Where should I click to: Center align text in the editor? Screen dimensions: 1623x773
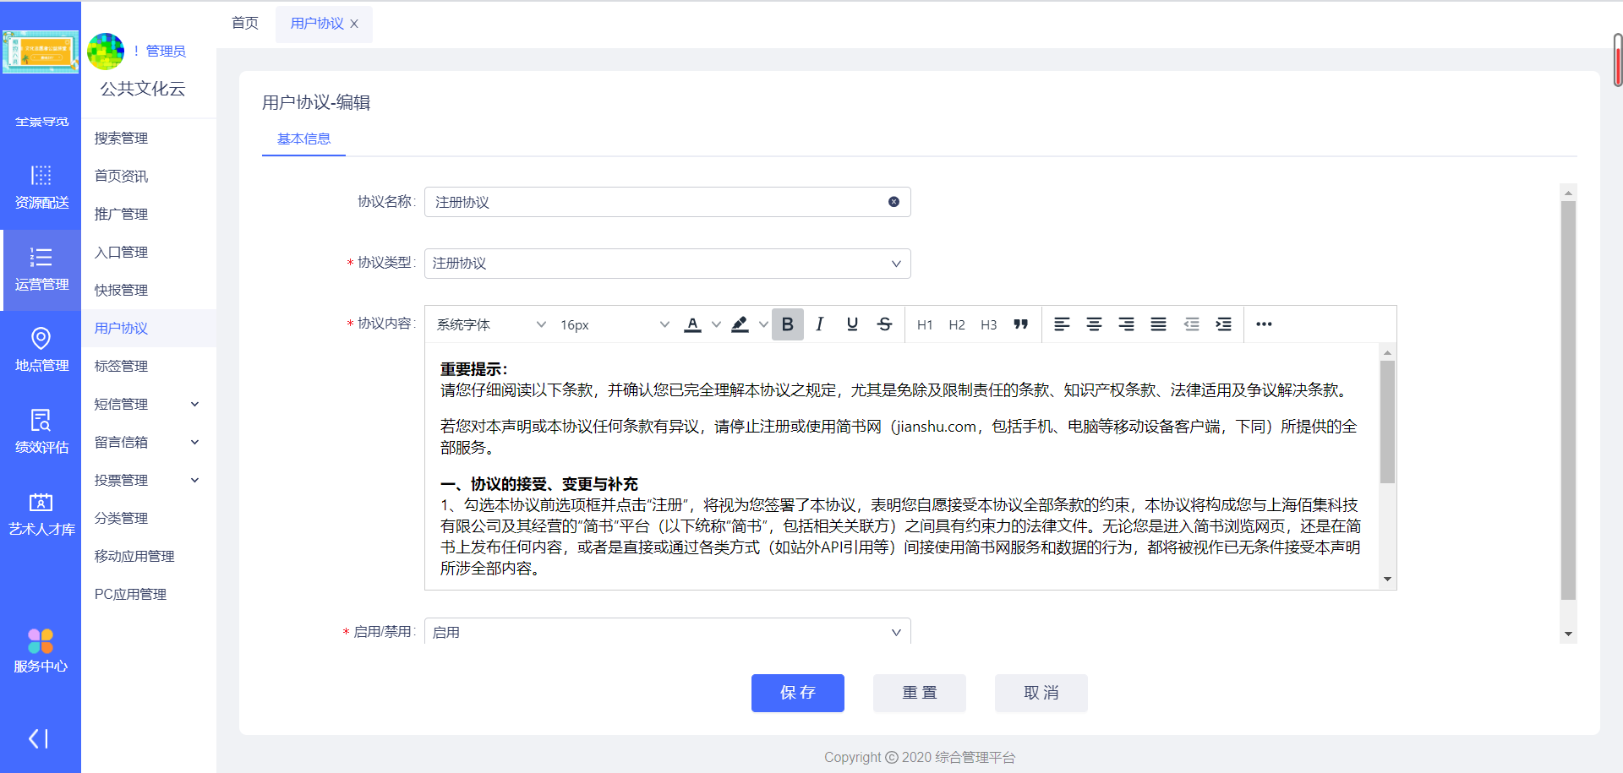(x=1094, y=324)
